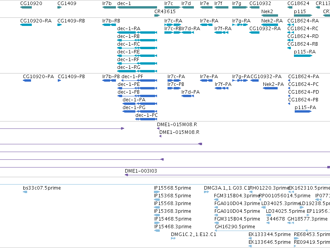
Task: Click the DME1-003I03 clone feature
Action: (x=227, y=175)
